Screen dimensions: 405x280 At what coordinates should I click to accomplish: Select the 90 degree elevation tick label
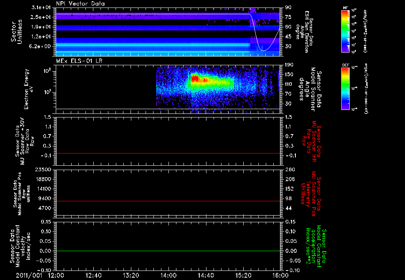click(288, 8)
